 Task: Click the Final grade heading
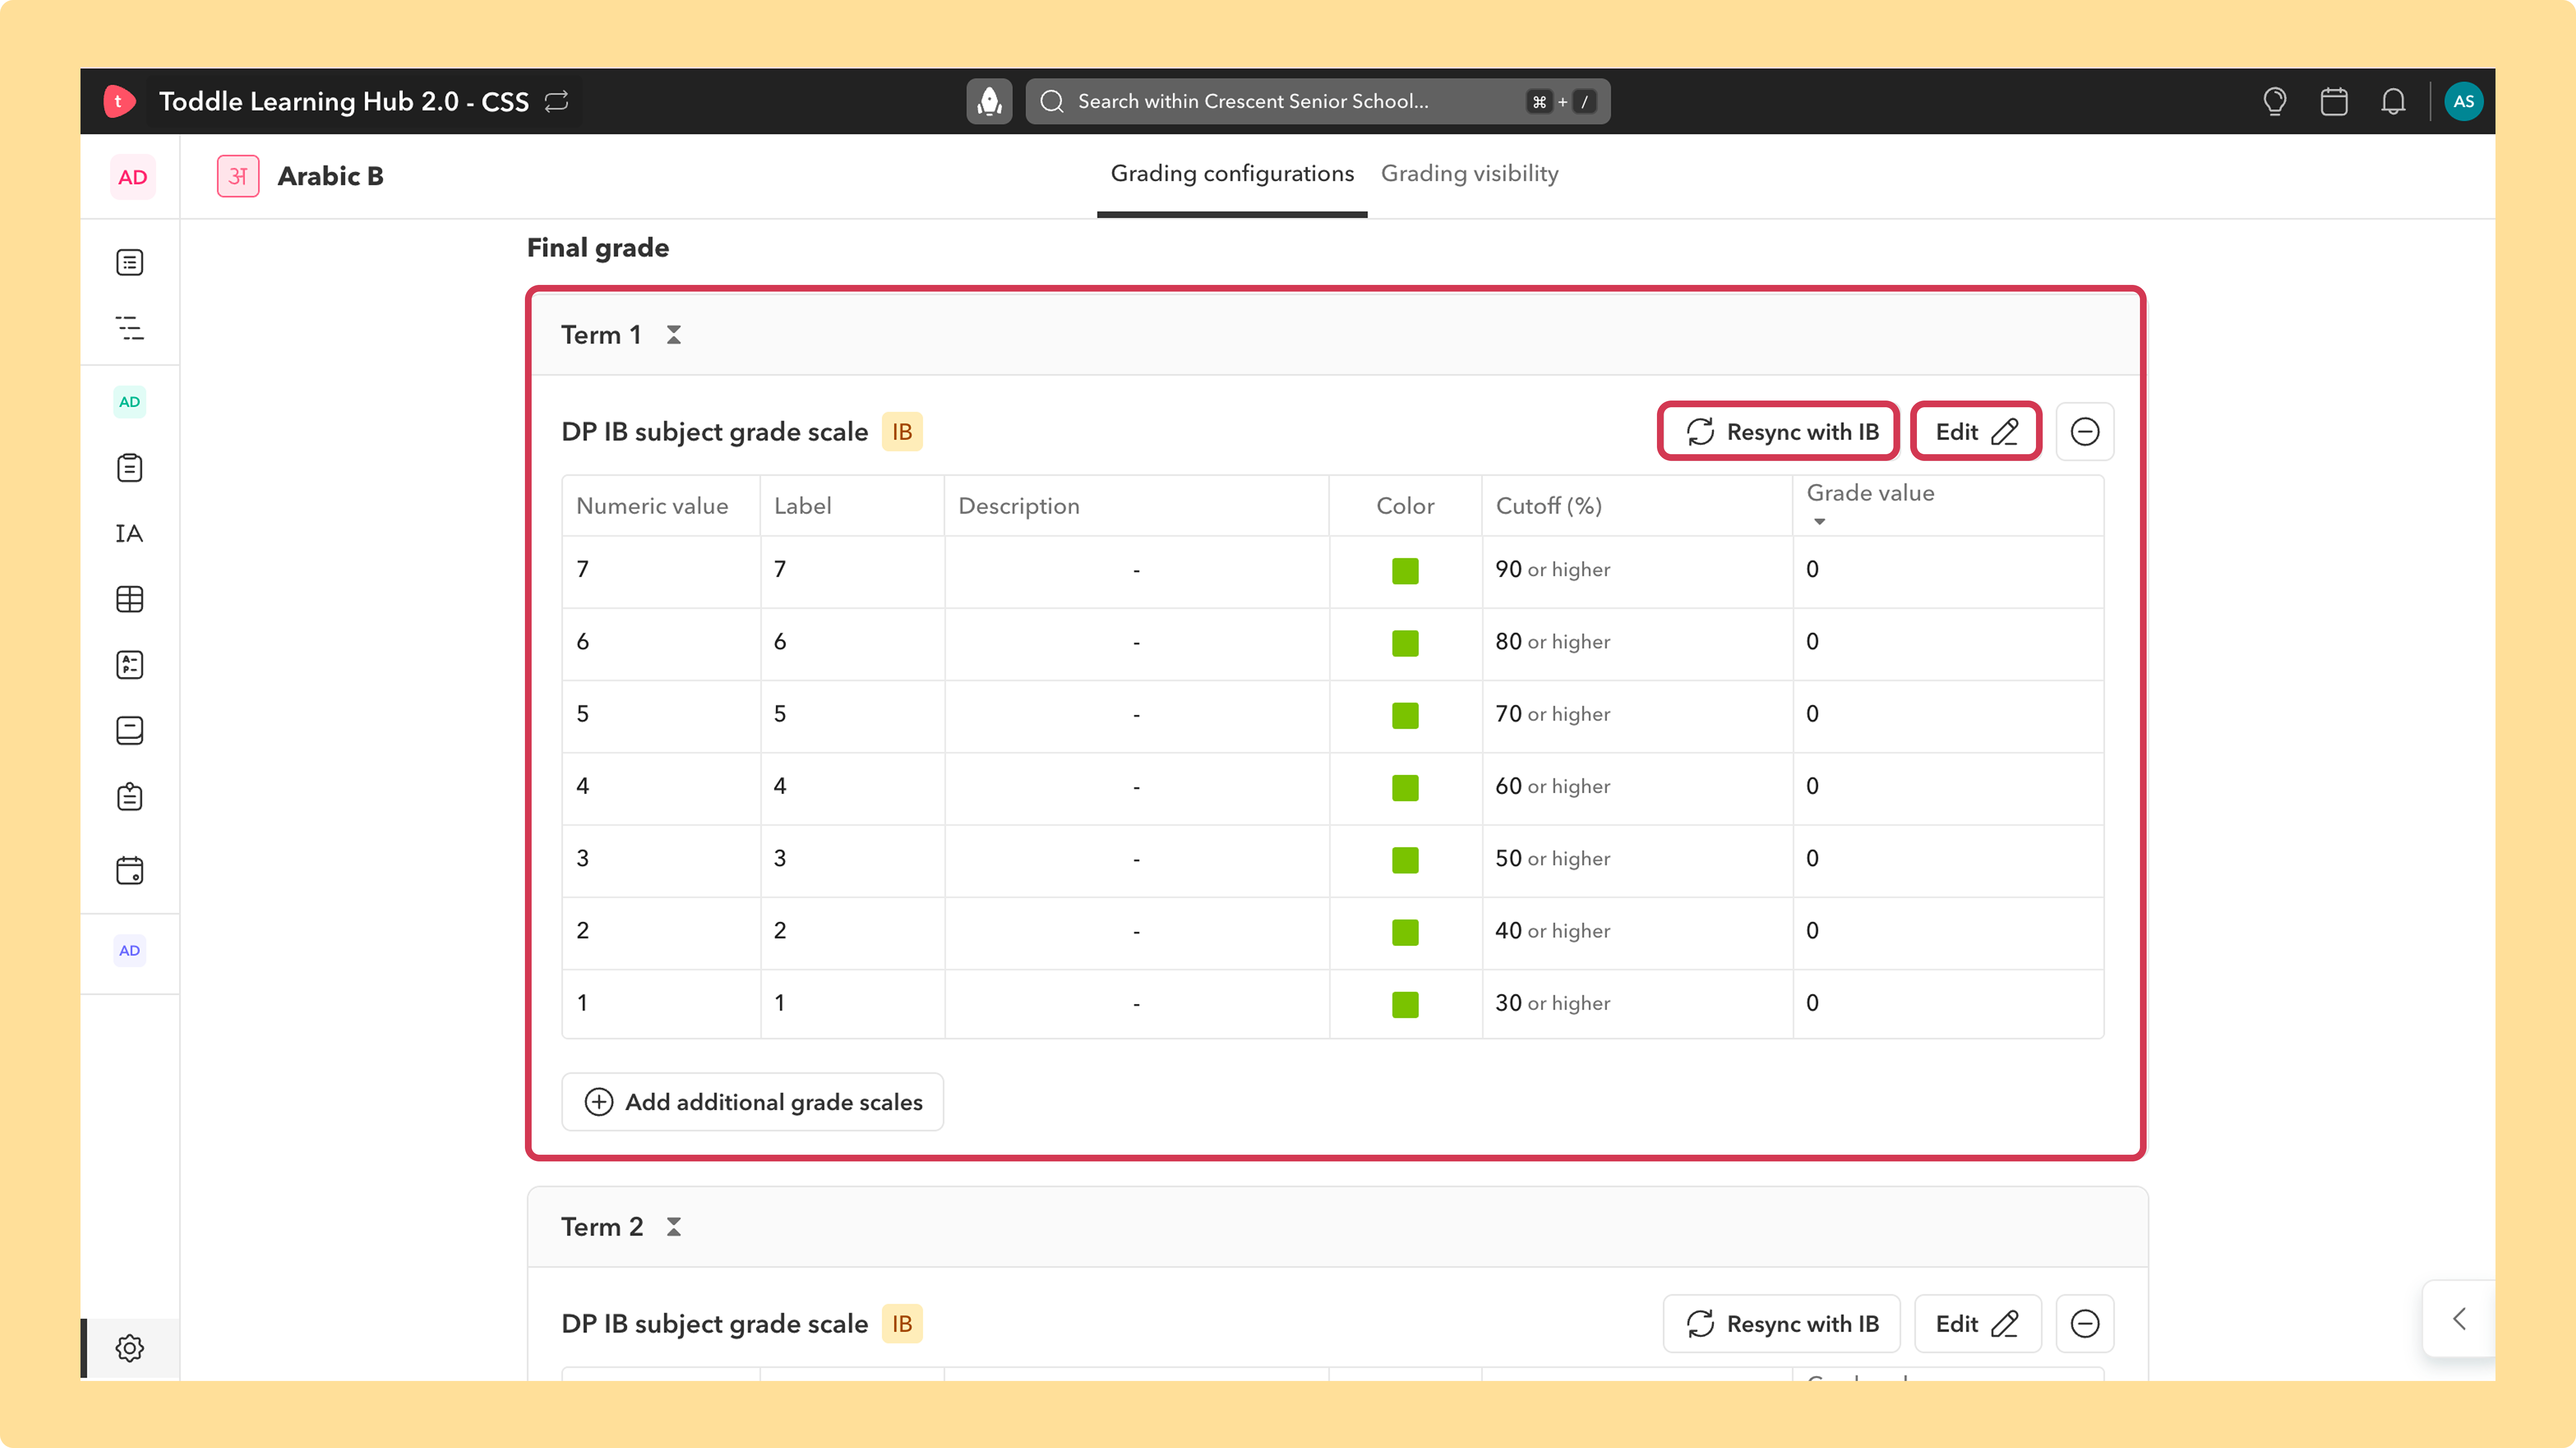pyautogui.click(x=598, y=248)
